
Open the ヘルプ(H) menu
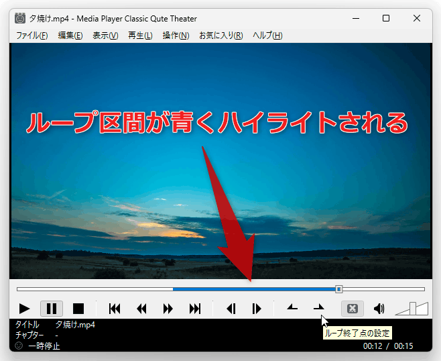coord(267,36)
